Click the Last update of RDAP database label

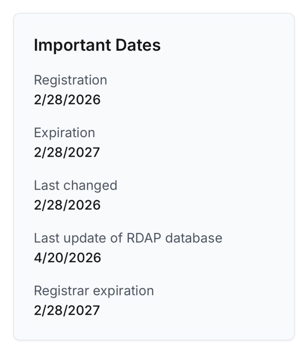128,238
